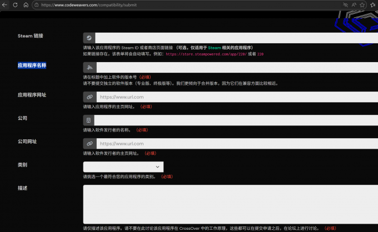Select the 应用程序网址 URL input box
Image resolution: width=378 pixels, height=232 pixels.
click(236, 97)
